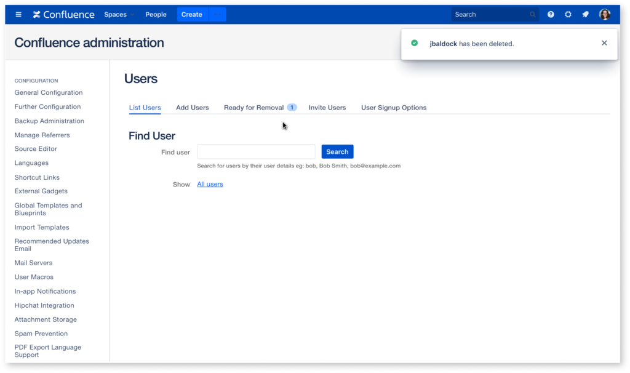
Task: Click the CONFIGURATION sidebar section label
Action: 36,81
